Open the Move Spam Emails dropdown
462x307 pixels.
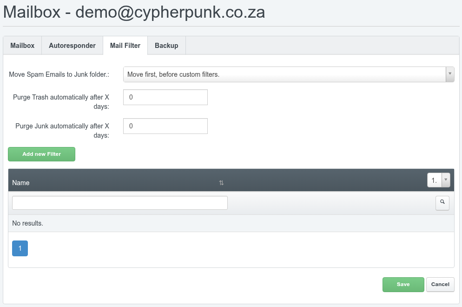click(x=289, y=74)
